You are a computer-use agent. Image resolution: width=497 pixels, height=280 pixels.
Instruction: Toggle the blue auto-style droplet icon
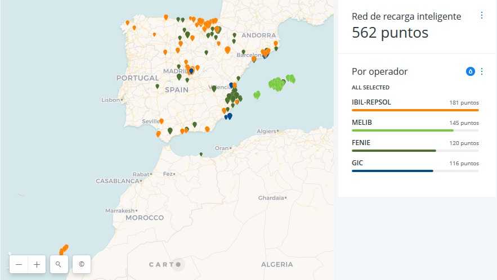(x=471, y=71)
